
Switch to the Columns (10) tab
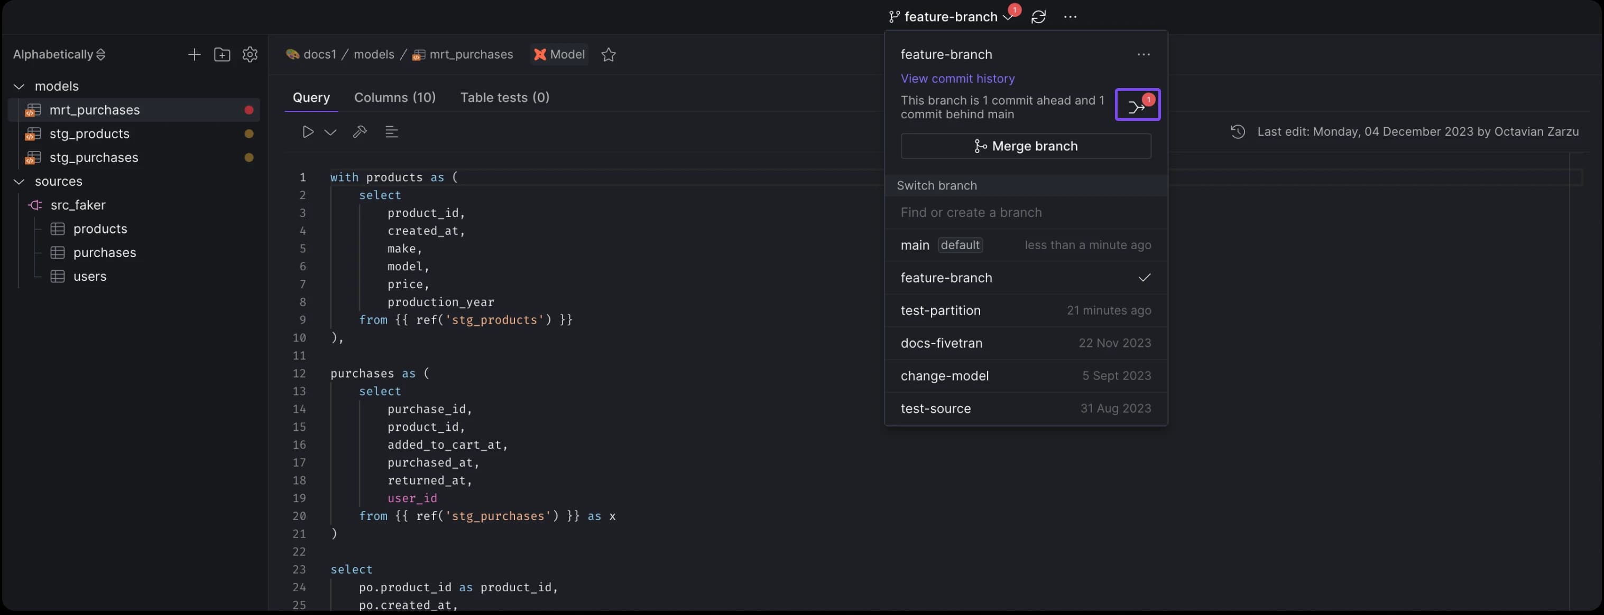395,96
